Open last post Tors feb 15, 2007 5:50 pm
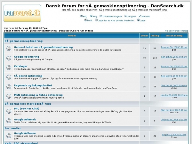Screen dimensions: 192x144 pyautogui.click(x=174, y=85)
